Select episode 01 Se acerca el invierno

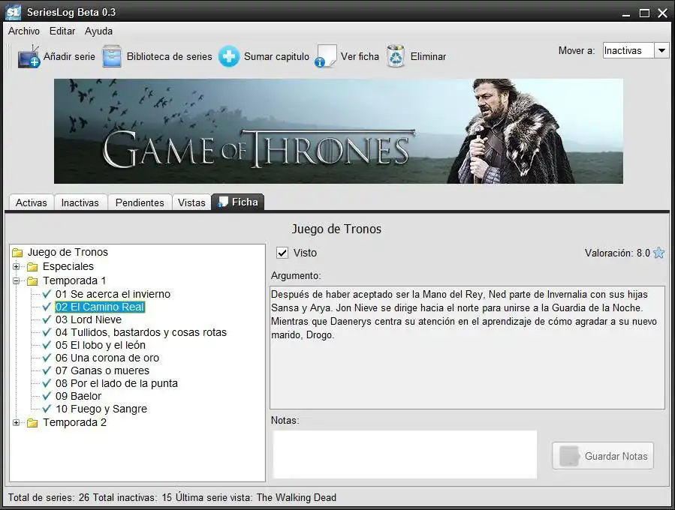pos(113,294)
